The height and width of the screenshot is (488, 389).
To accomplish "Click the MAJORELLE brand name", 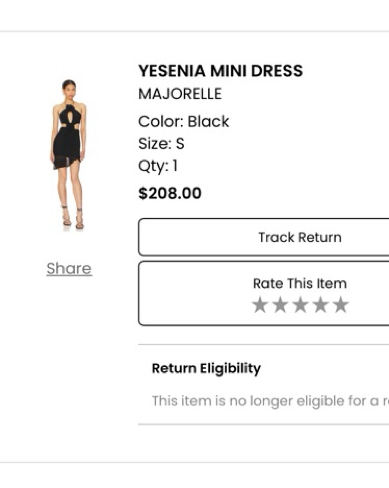I will pyautogui.click(x=180, y=94).
